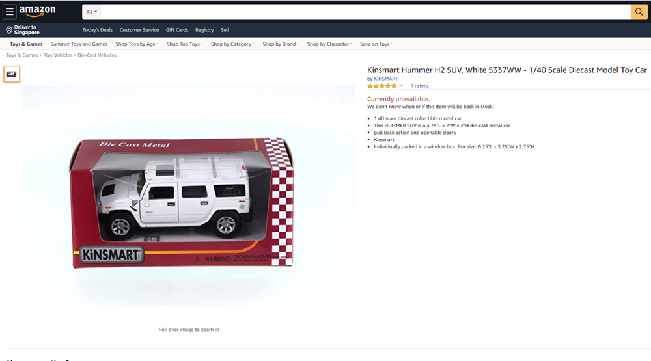Open the hamburger menu icon

(10, 12)
